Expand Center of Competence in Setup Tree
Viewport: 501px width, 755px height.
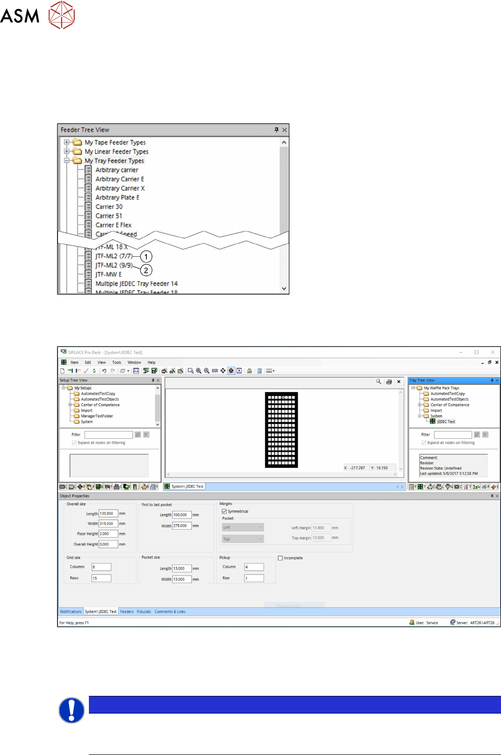[70, 405]
